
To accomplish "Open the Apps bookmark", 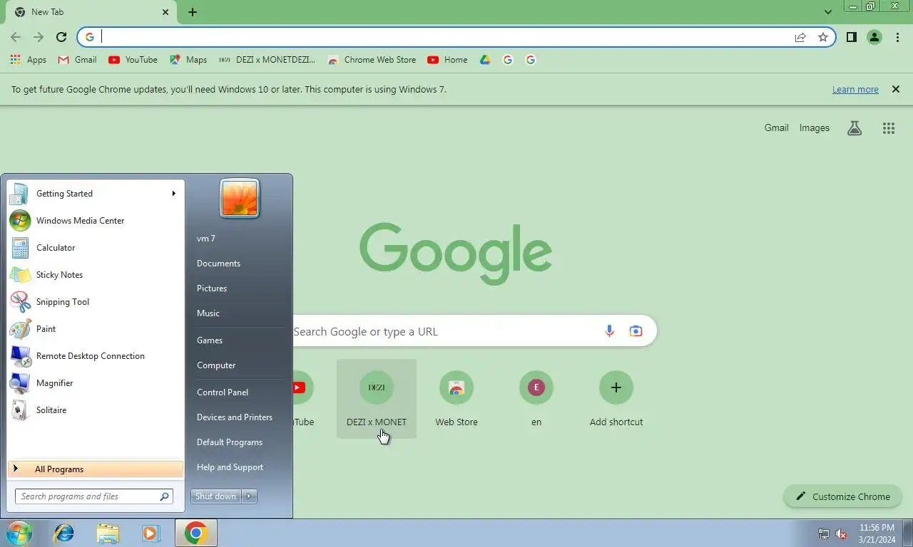I will click(x=29, y=60).
